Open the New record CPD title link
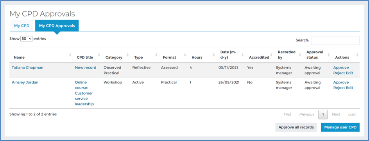 (86, 68)
